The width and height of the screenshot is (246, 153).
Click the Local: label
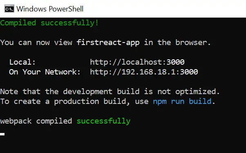coord(22,62)
